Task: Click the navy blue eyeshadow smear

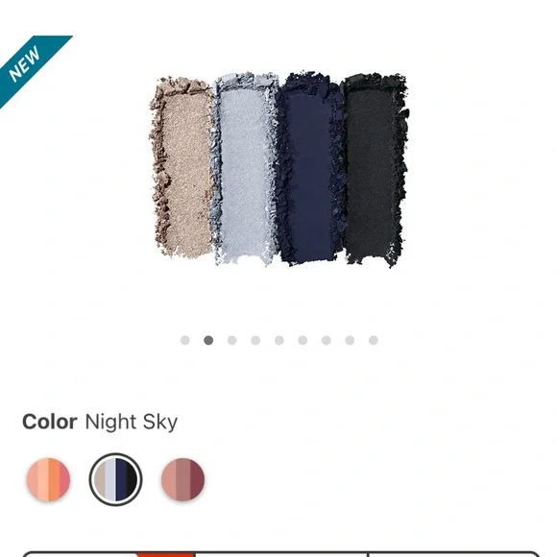Action: click(x=309, y=169)
